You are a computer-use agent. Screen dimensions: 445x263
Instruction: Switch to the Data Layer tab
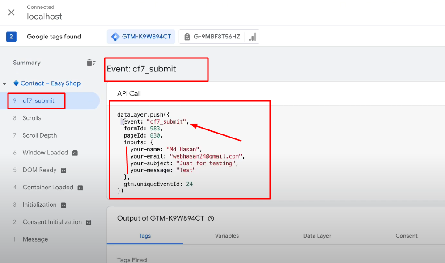pos(317,235)
